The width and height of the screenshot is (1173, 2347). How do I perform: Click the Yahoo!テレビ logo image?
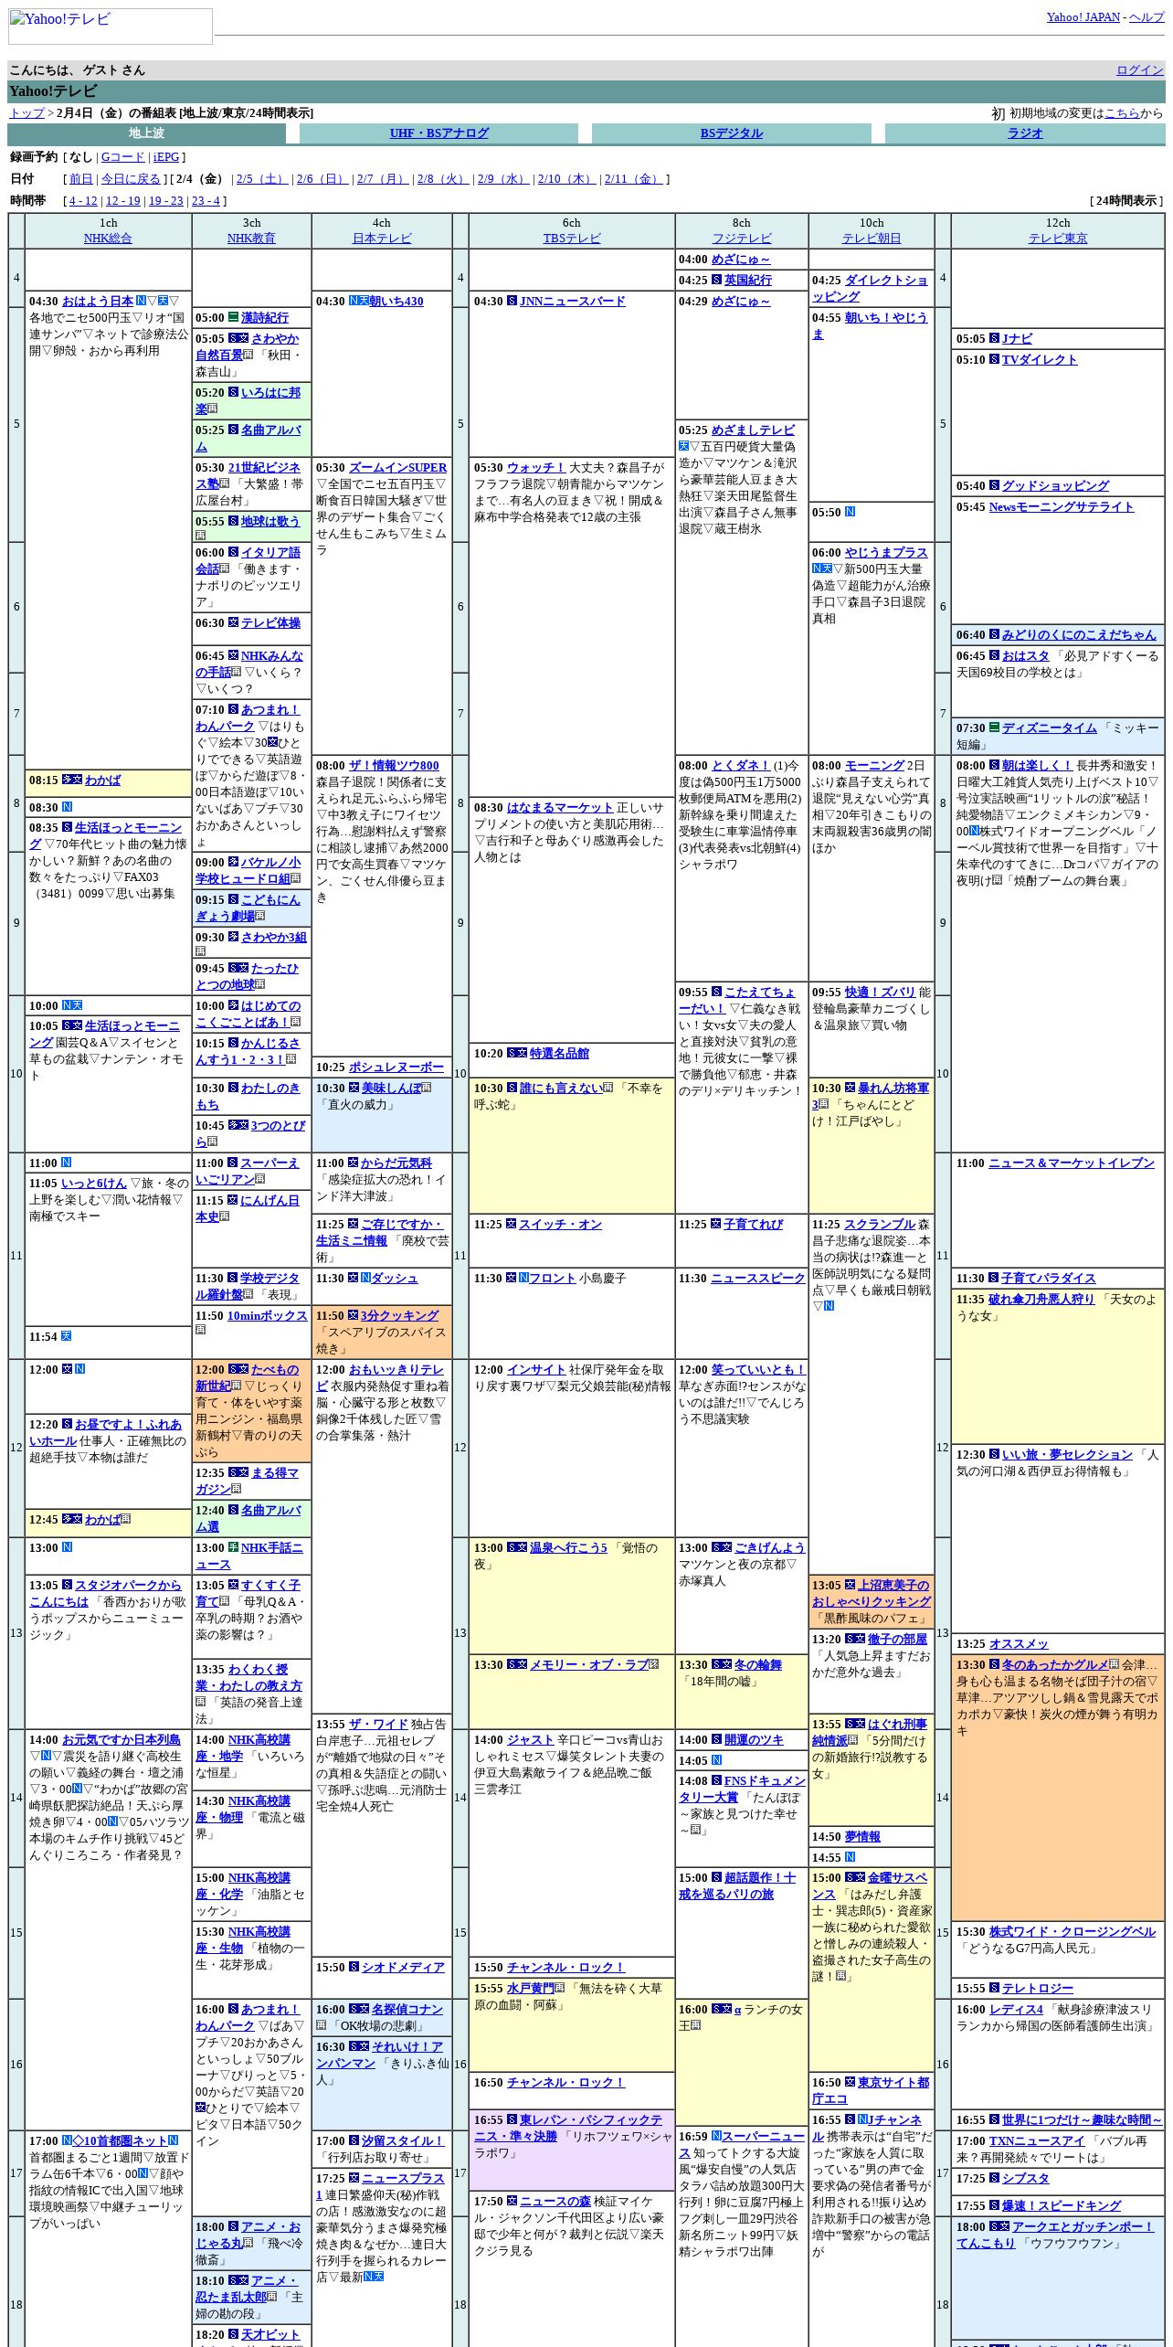(x=110, y=27)
